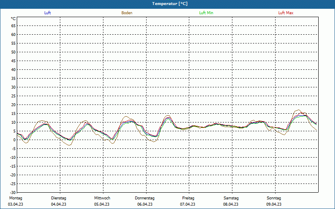Viewport: 335px width, 209px height.
Task: Click the date 08.04.23
Action: click(x=231, y=204)
